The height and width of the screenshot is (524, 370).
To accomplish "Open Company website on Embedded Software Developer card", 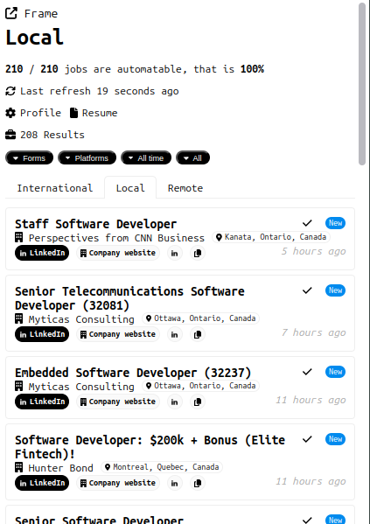I will (118, 402).
